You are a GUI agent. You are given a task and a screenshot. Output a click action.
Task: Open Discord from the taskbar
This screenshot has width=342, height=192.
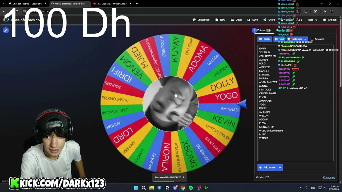pyautogui.click(x=175, y=188)
